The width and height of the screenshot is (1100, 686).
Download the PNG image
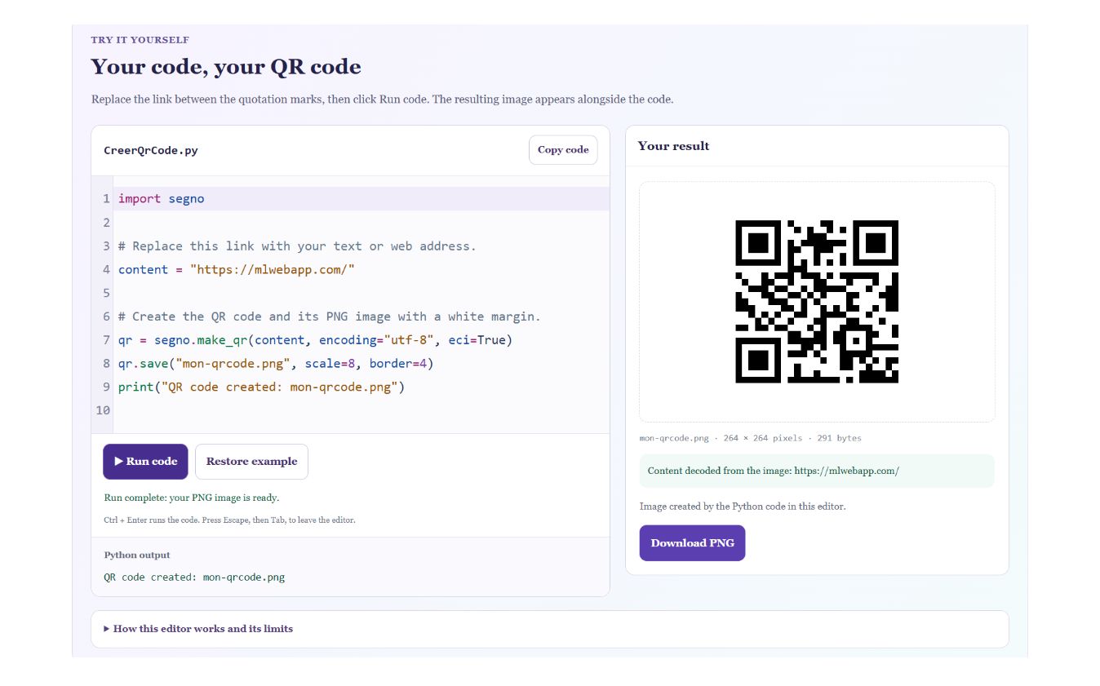click(x=692, y=543)
